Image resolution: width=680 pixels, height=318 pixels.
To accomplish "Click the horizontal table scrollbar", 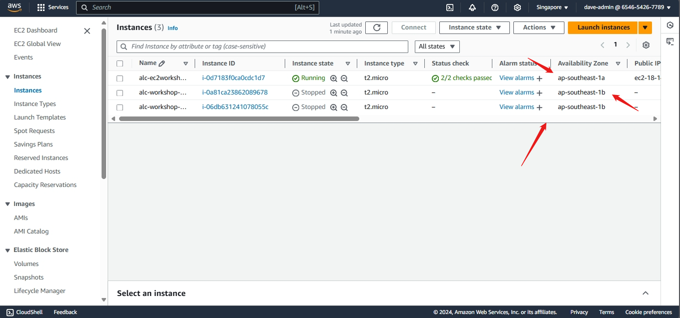I will pyautogui.click(x=239, y=119).
